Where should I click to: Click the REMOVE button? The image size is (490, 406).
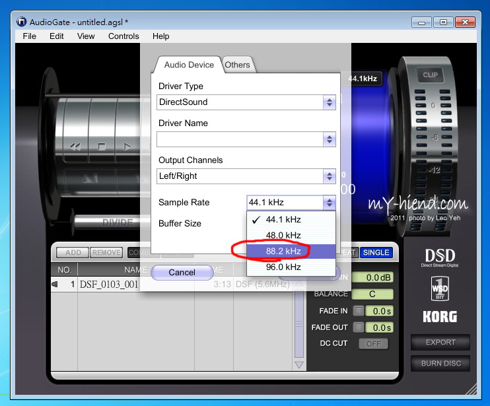click(x=106, y=252)
